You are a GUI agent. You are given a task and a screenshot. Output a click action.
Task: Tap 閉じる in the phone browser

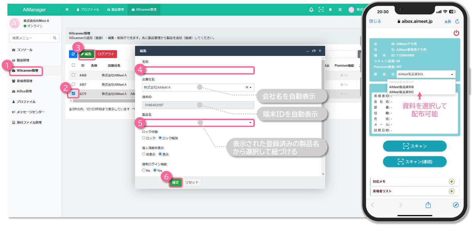tap(375, 21)
